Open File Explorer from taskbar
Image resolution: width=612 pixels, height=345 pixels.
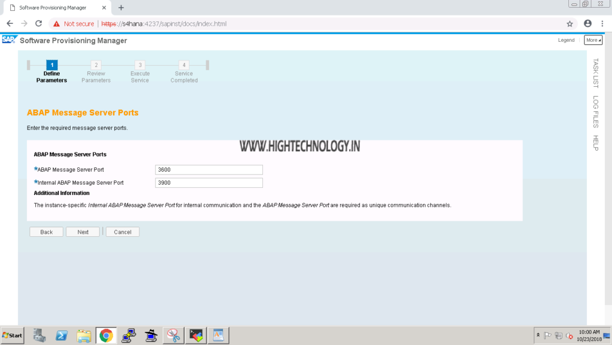(x=84, y=335)
